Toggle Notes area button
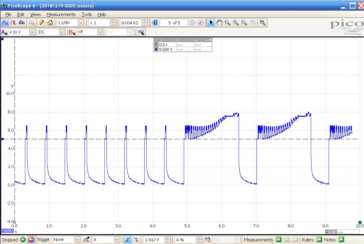The image size is (364, 244). click(341, 240)
